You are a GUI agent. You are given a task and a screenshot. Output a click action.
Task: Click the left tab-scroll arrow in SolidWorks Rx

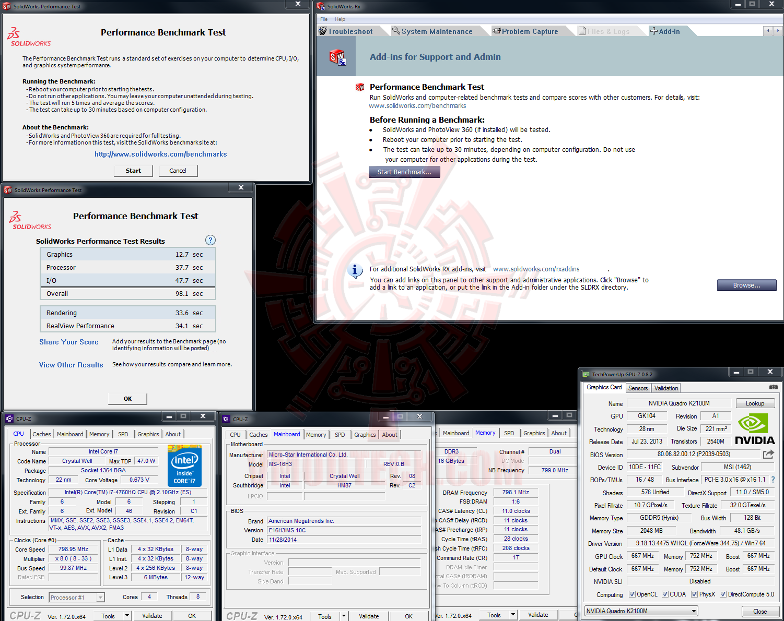[x=768, y=31]
